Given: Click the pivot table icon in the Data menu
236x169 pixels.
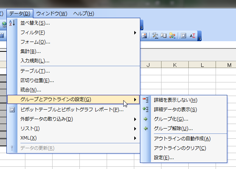Looking at the screenshot, I should click(x=12, y=110).
